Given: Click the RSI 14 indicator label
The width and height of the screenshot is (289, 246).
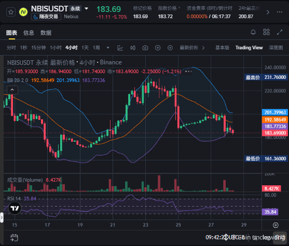Looking at the screenshot, I should (14, 199).
